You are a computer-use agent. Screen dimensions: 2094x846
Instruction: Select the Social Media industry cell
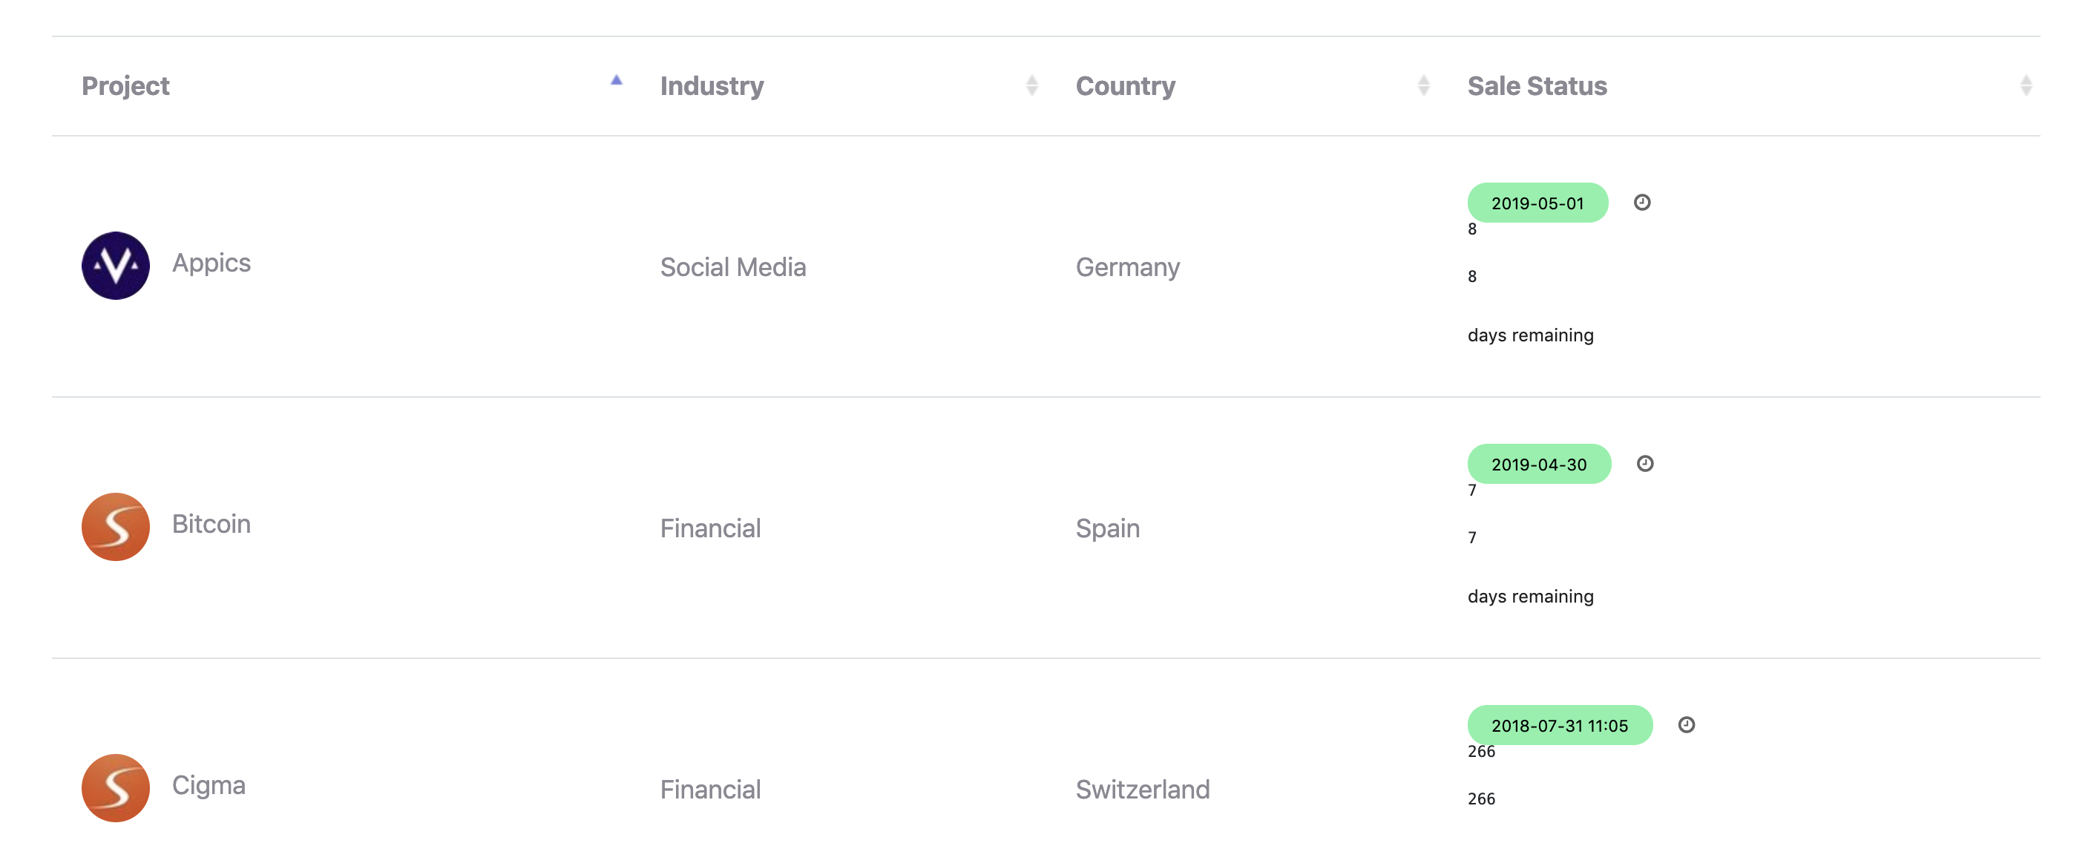coord(732,267)
